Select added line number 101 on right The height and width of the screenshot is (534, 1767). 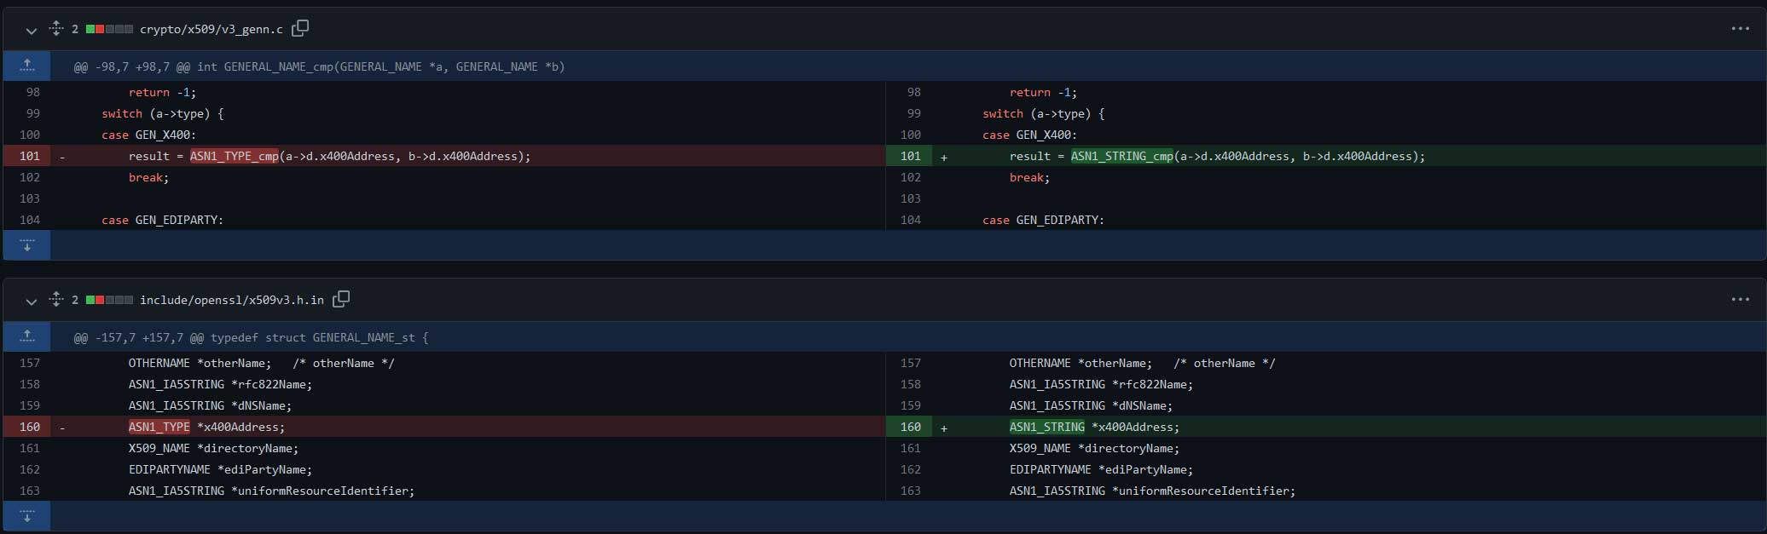[x=910, y=156]
